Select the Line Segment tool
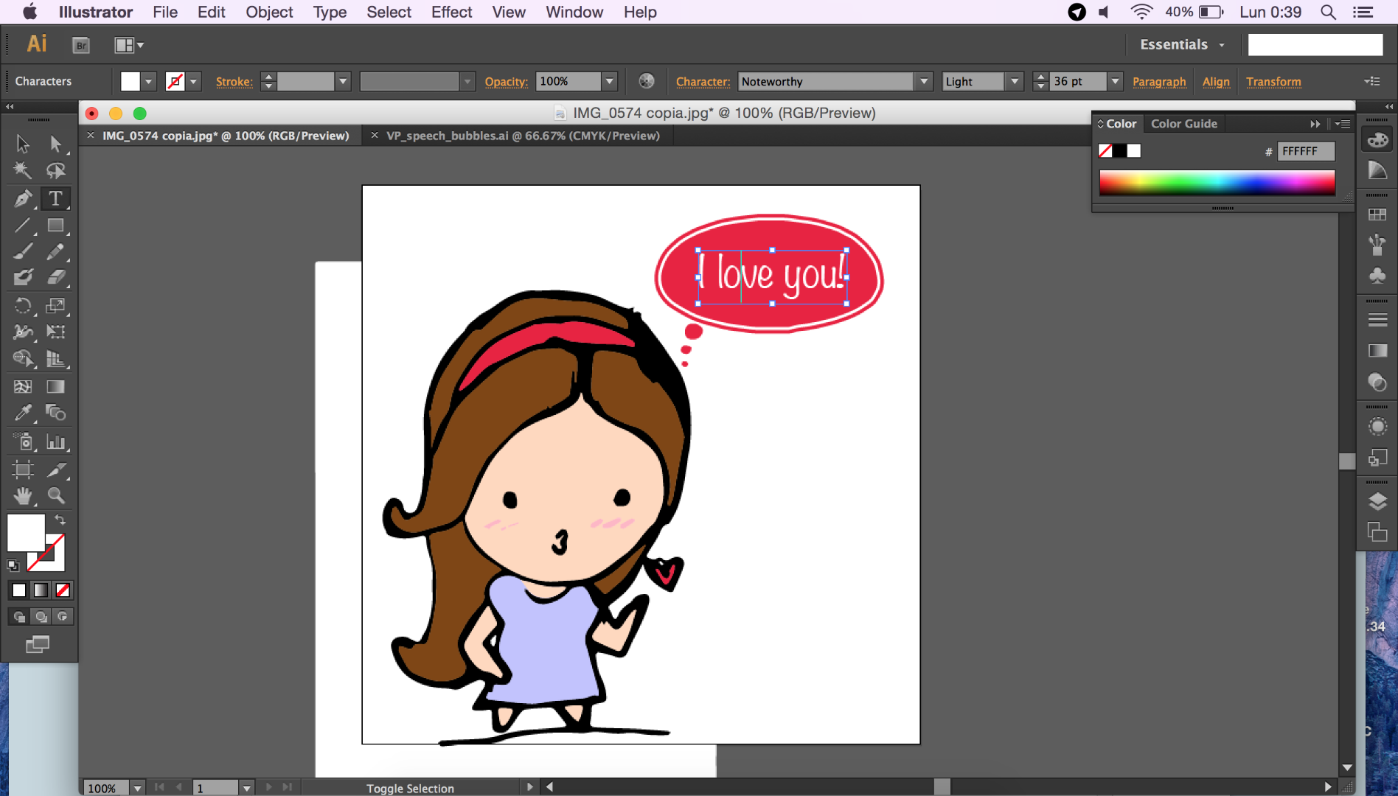This screenshot has width=1398, height=796. pyautogui.click(x=22, y=226)
